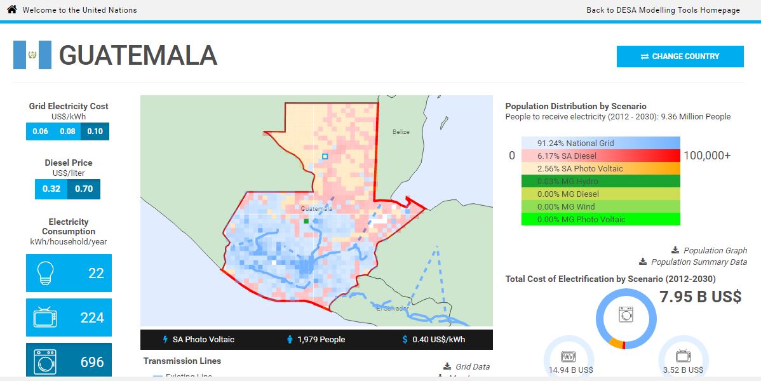Download Population Summary Data
This screenshot has height=381, width=761.
click(699, 262)
